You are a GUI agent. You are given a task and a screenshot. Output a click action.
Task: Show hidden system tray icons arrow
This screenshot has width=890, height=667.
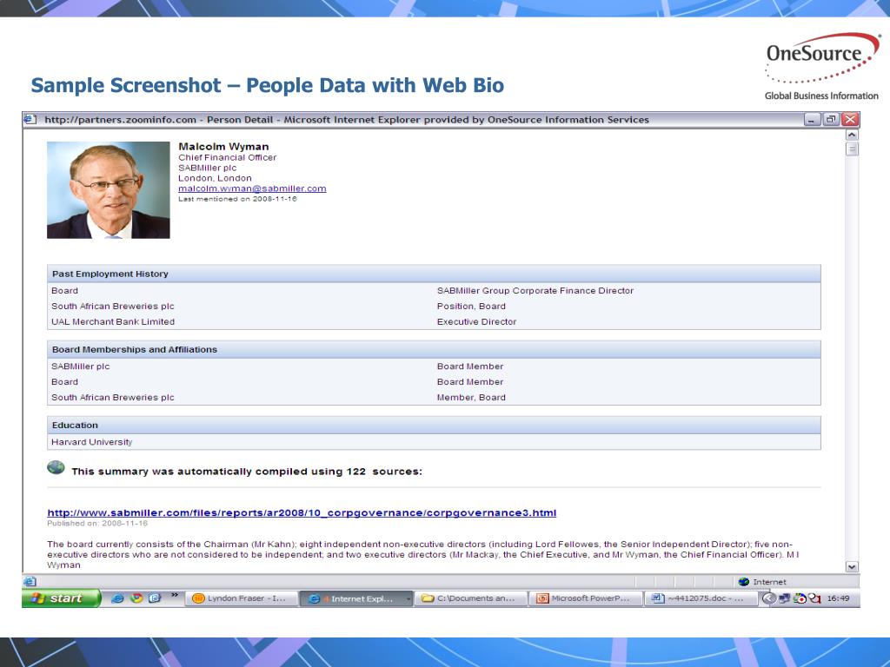[768, 598]
